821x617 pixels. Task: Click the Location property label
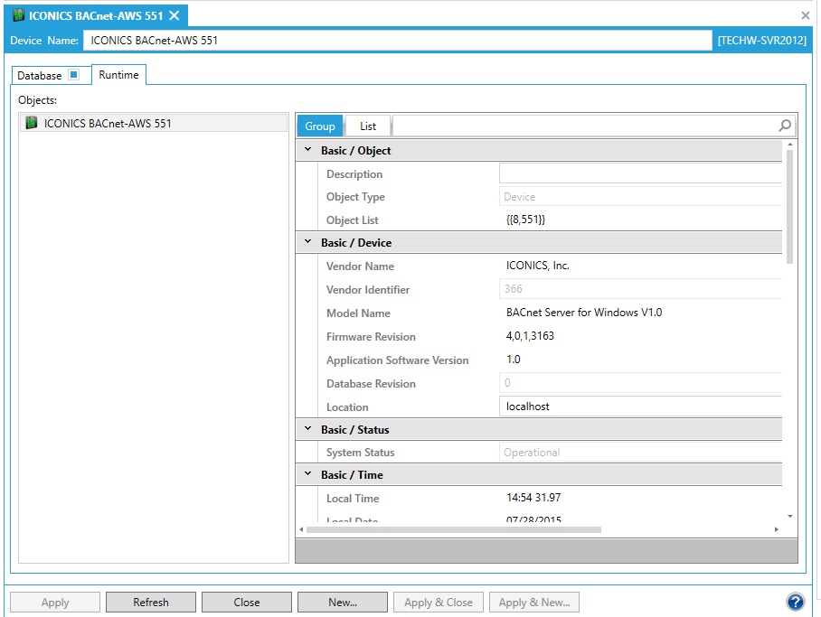coord(347,407)
